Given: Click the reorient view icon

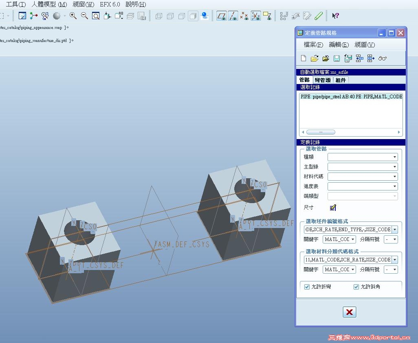Looking at the screenshot, I should 107,16.
